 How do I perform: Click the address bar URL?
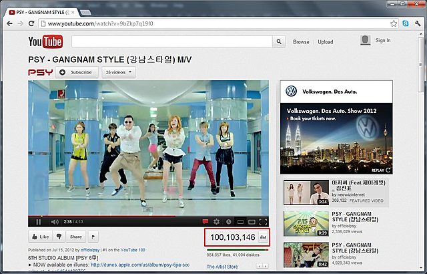click(101, 23)
